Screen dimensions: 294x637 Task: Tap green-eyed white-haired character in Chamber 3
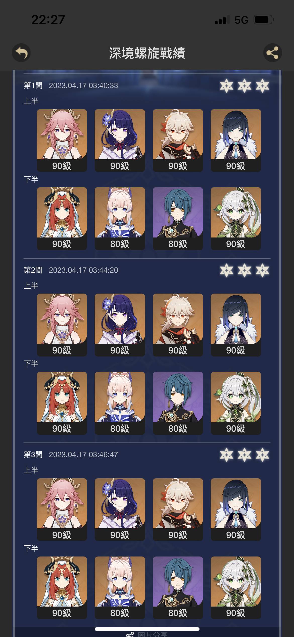pyautogui.click(x=236, y=587)
